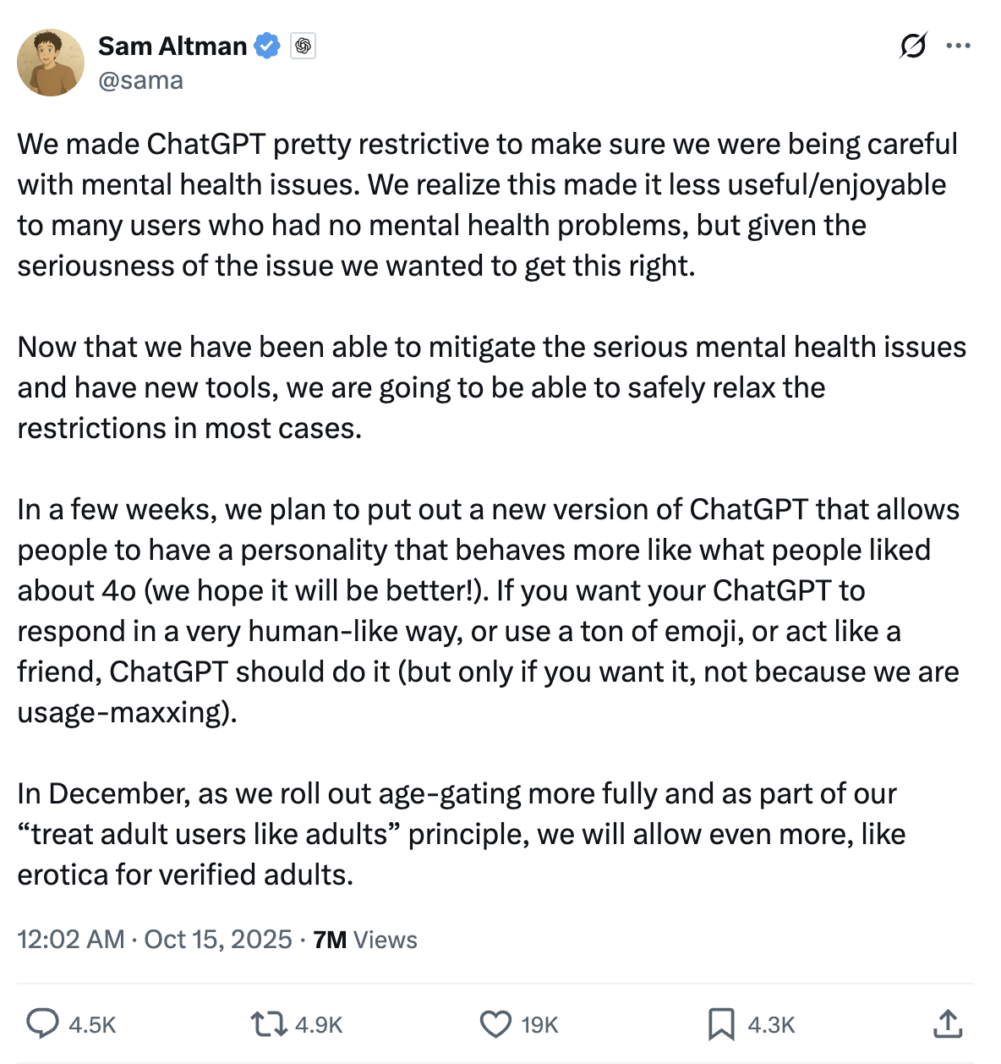
Task: Click the 19K likes count
Action: coord(539,1025)
